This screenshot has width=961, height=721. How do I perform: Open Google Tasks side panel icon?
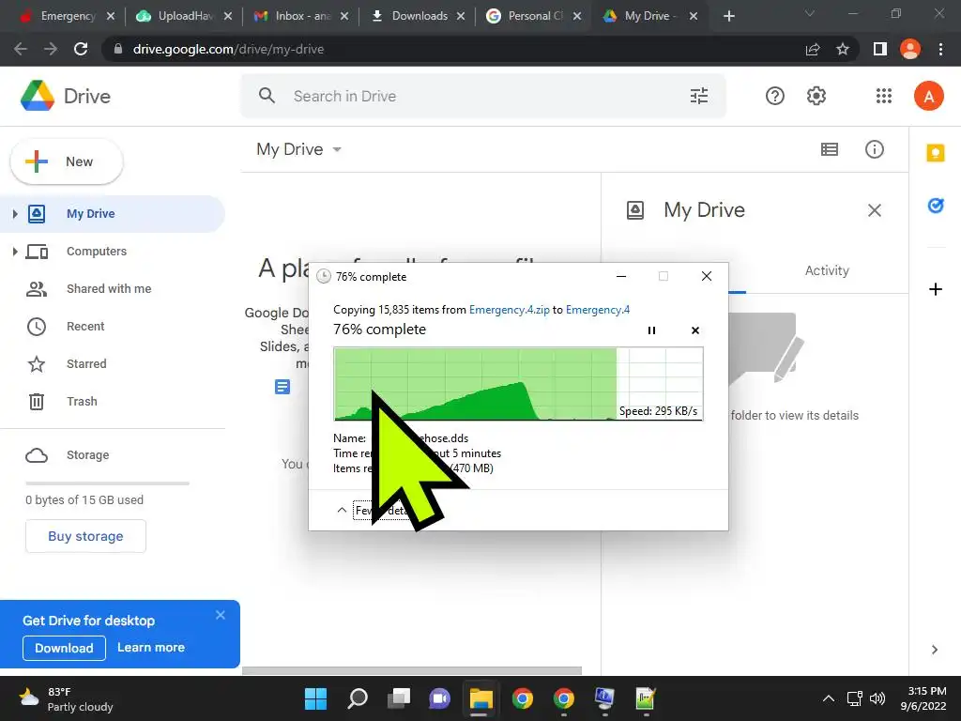pos(936,206)
